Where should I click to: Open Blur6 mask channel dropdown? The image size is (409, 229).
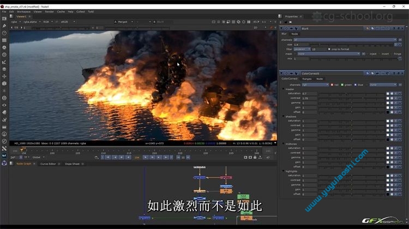[x=329, y=54]
